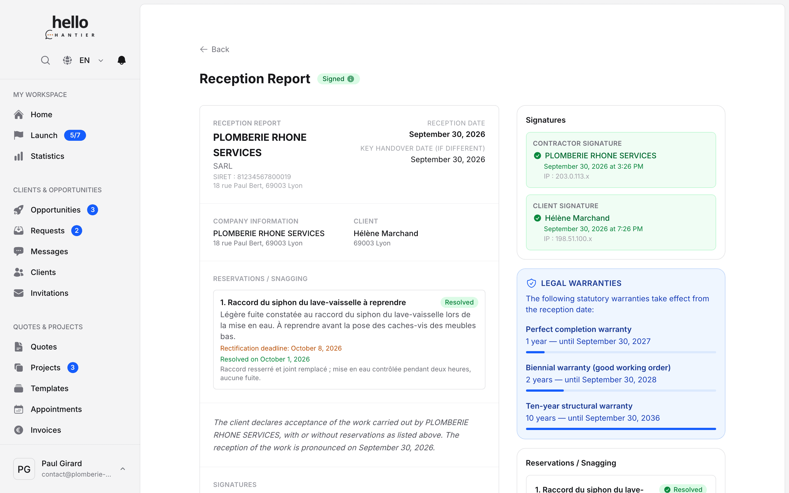Click the Invoices euro icon
The width and height of the screenshot is (789, 493).
click(x=19, y=430)
